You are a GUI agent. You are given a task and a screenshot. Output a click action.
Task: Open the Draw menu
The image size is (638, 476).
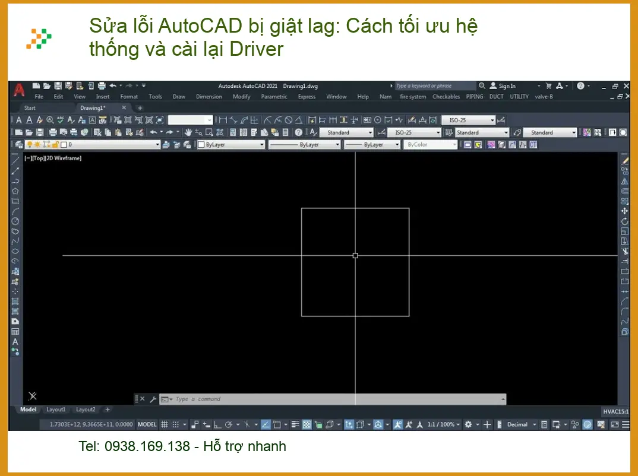point(179,96)
